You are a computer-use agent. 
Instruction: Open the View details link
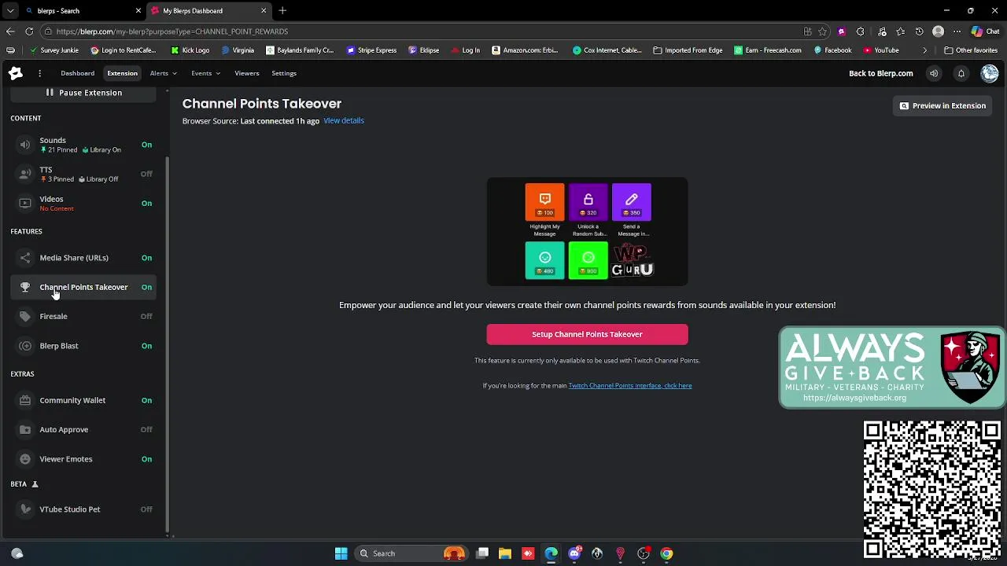pos(344,120)
